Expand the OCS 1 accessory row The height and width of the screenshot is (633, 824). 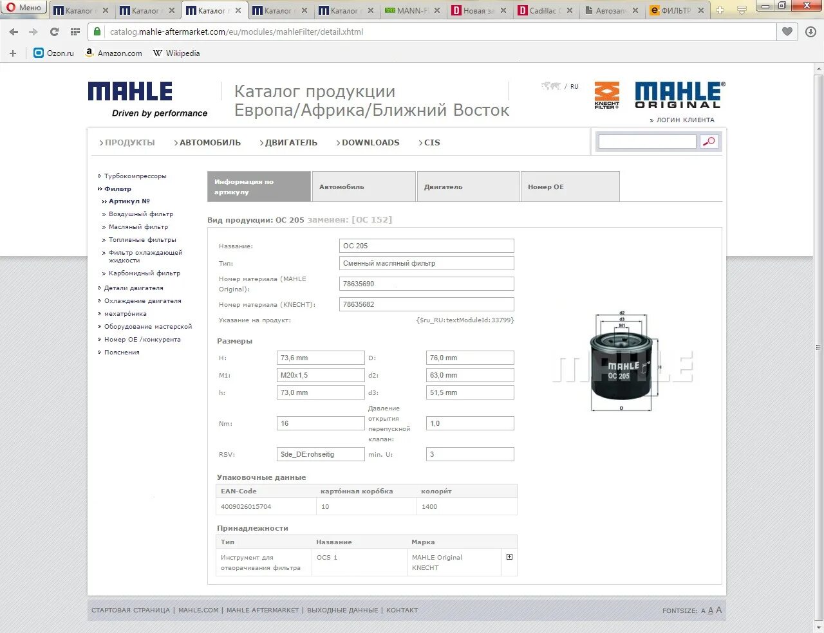click(509, 557)
